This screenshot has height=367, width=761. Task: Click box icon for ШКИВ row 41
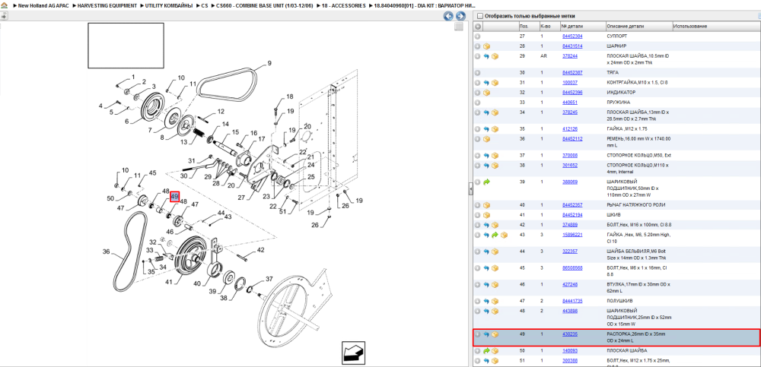[486, 215]
